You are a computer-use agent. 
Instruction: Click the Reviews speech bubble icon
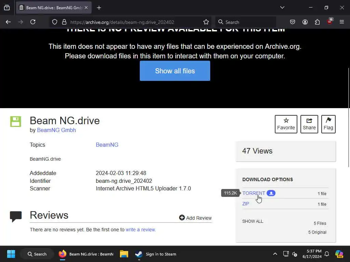16,216
